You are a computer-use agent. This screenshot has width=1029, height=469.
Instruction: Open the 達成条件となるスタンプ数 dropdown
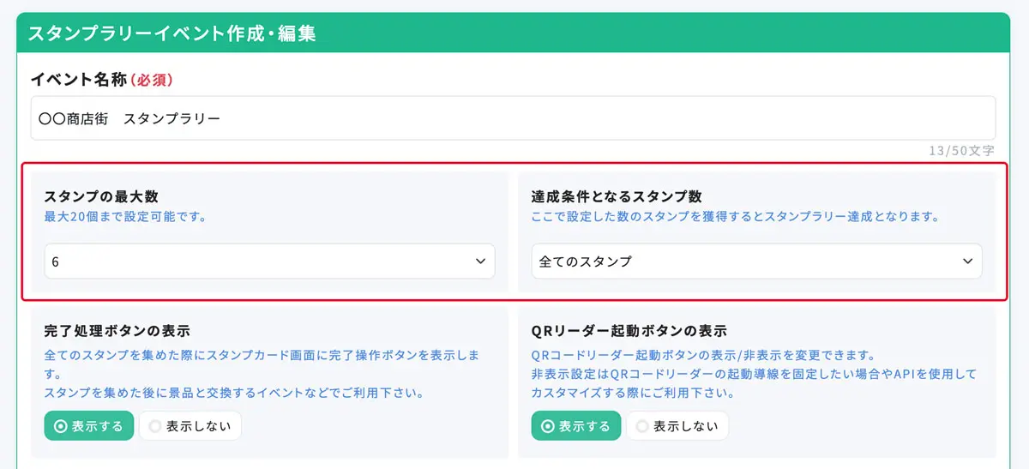coord(756,262)
